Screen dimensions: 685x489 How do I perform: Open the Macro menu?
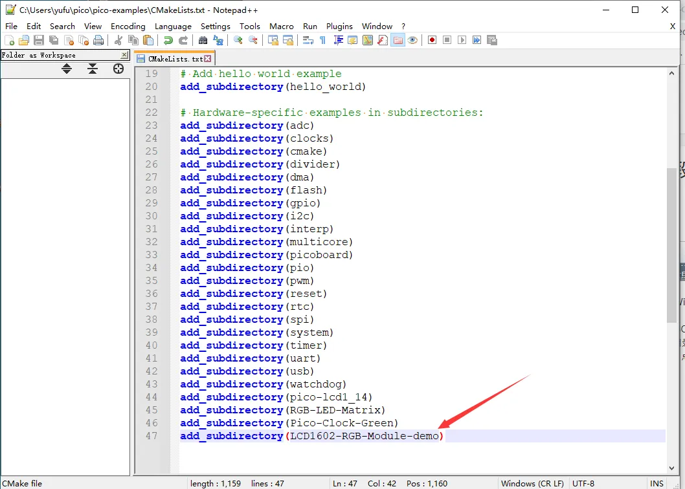tap(282, 26)
